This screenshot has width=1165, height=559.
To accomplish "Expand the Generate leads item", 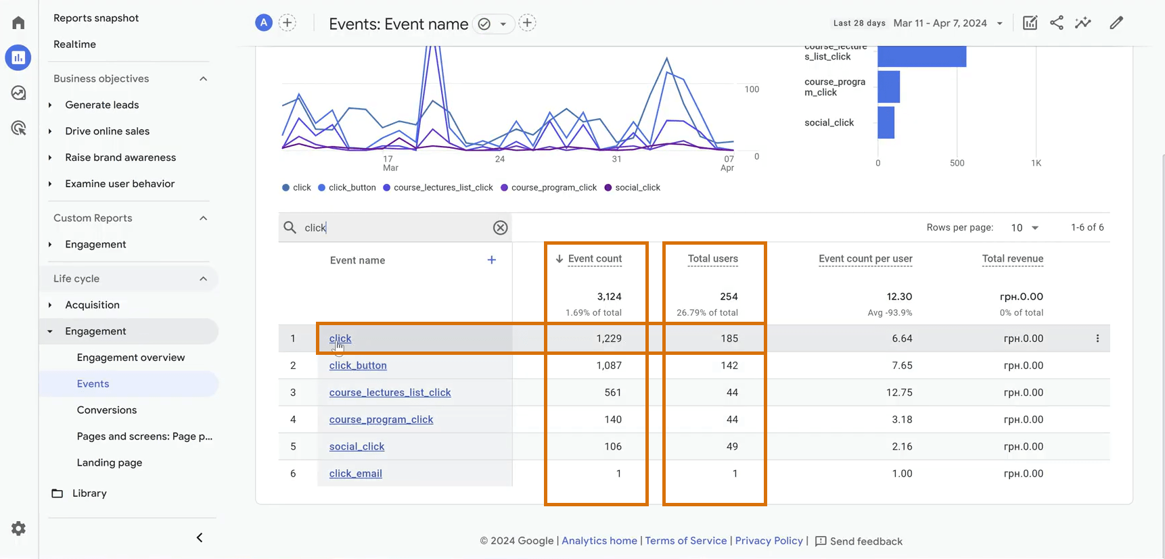I will coord(50,105).
